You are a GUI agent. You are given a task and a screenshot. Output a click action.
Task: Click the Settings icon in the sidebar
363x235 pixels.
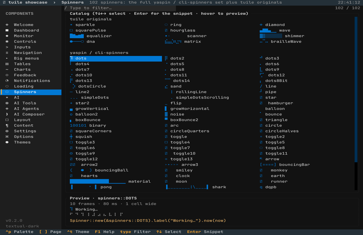pos(7,131)
